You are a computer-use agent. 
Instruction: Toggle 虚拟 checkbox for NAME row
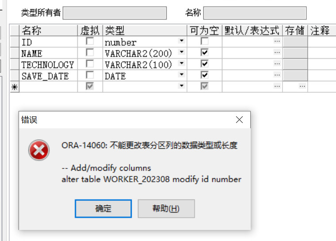(90, 52)
